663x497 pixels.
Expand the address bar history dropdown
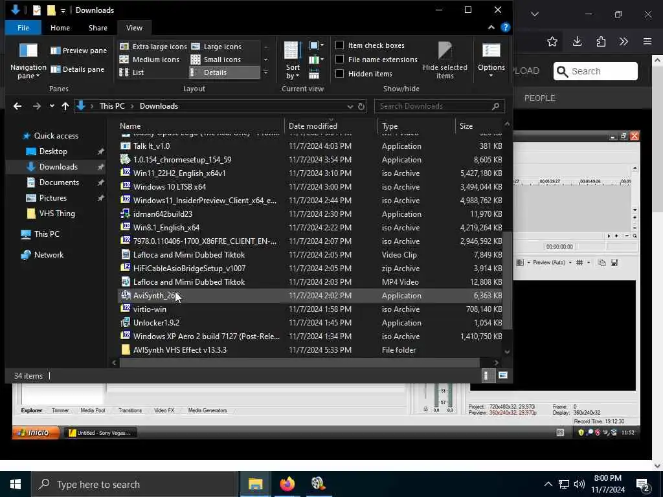pos(350,107)
